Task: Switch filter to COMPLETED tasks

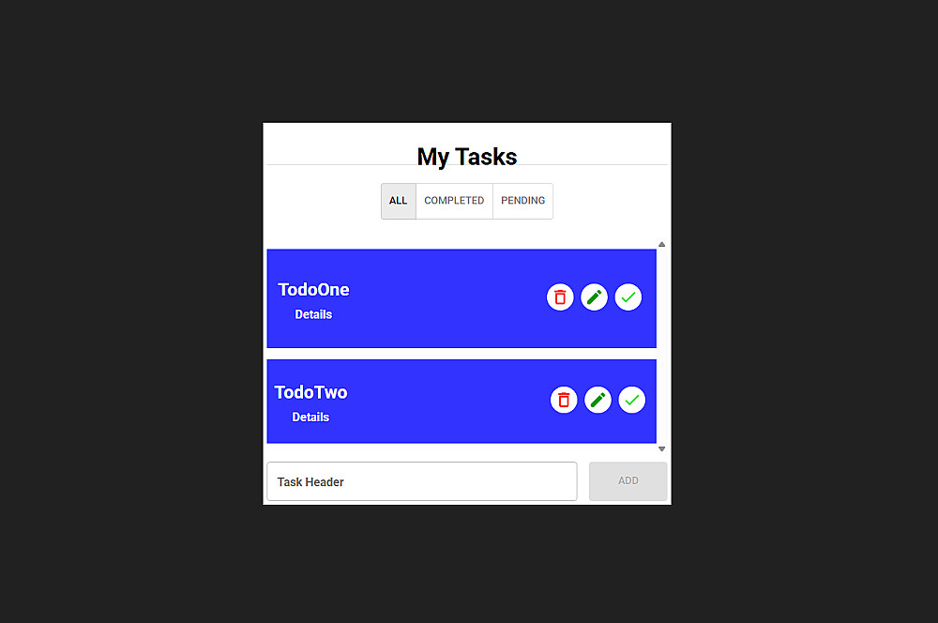Action: (x=454, y=201)
